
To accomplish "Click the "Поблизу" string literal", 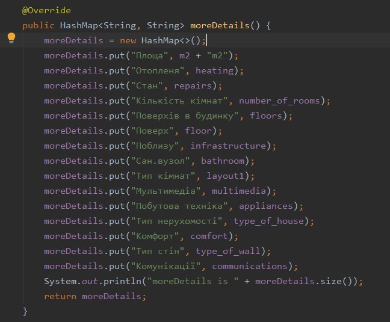I will click(155, 146).
